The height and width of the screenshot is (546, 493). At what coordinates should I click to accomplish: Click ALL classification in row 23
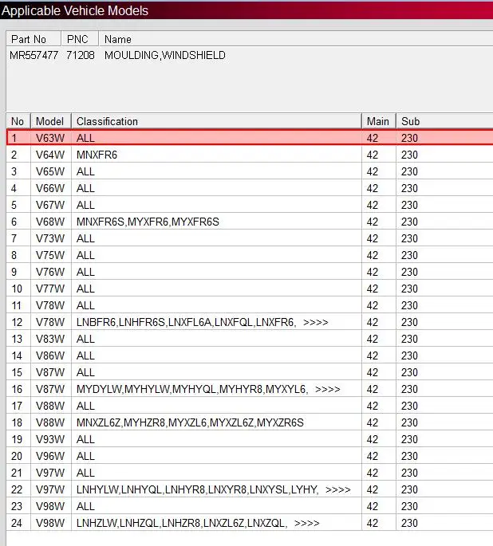pyautogui.click(x=85, y=506)
